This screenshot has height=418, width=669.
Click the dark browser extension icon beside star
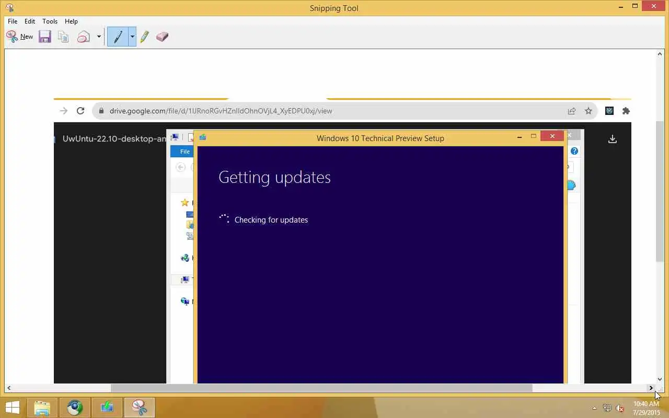609,111
